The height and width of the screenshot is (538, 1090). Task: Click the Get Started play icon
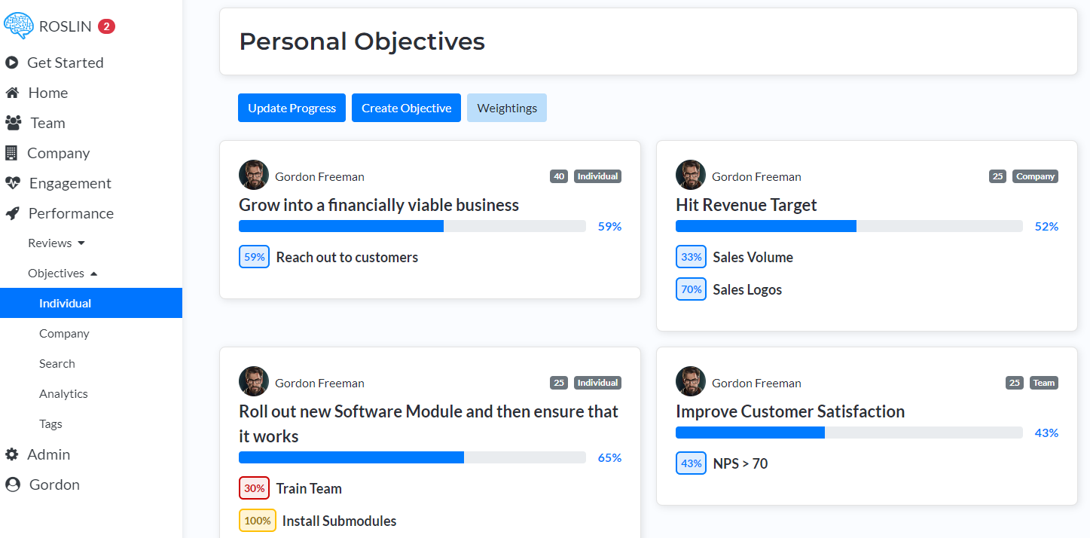[12, 63]
